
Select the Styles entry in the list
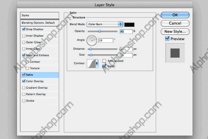[x=40, y=15]
